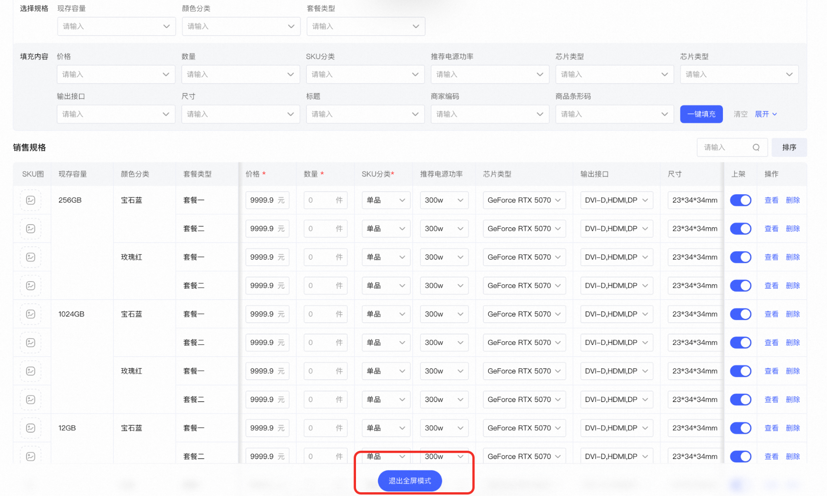
Task: Click SKU image placeholder in 1024GB 玫瑰红 套餐一 row
Action: (31, 371)
